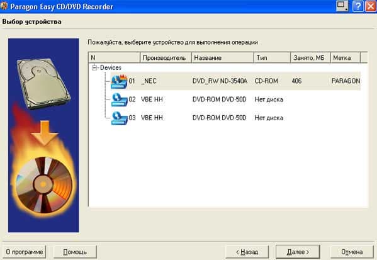
Task: Open the О программе dialog
Action: (25, 252)
